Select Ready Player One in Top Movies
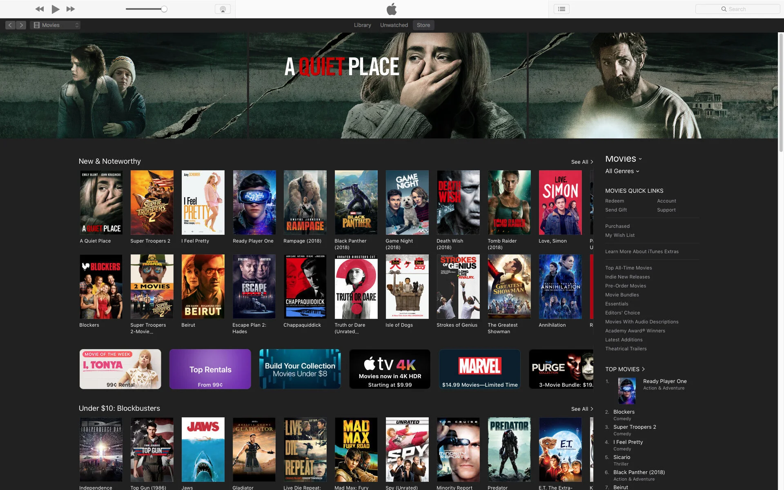The width and height of the screenshot is (784, 490). (x=665, y=381)
